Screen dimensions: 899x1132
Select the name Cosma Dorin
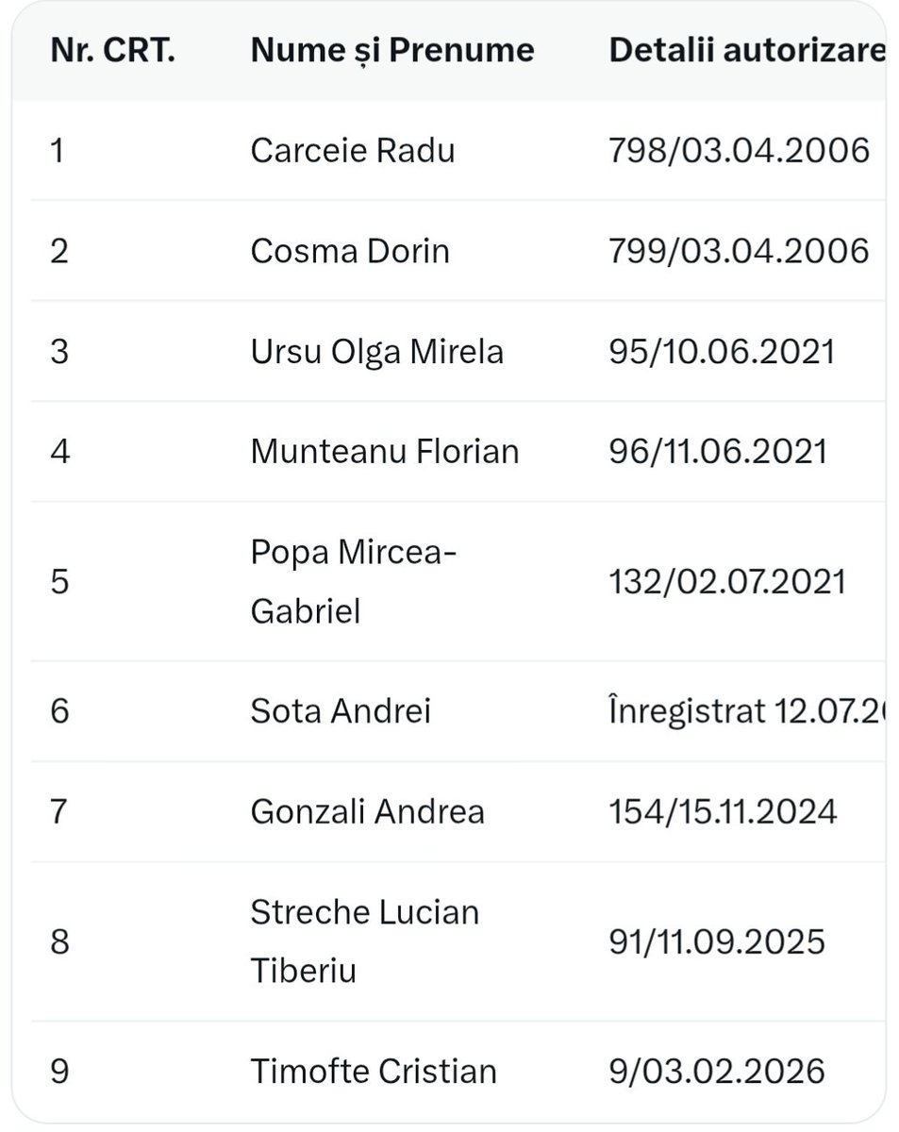click(x=350, y=251)
